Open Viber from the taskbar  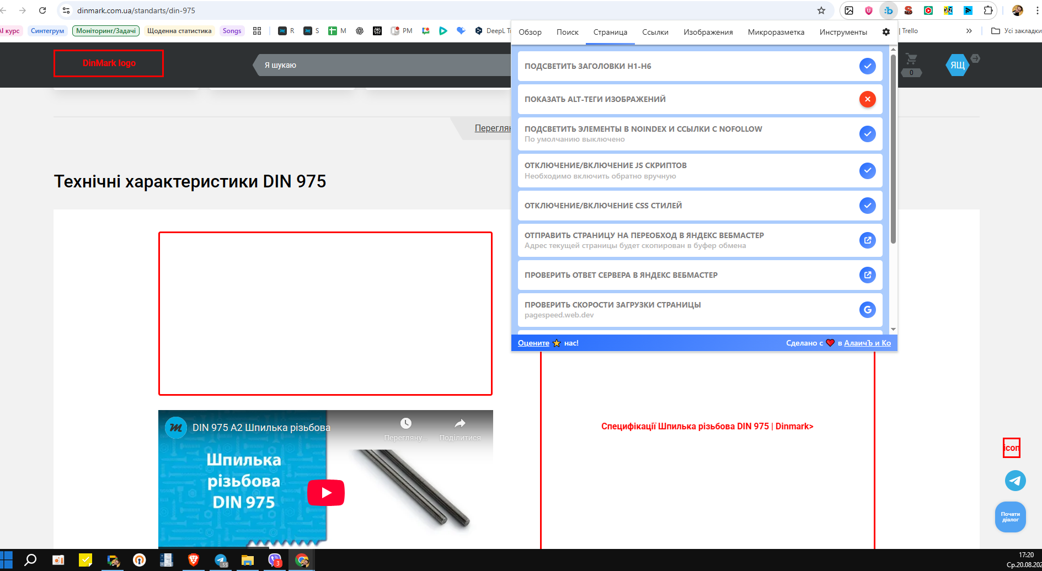(275, 560)
